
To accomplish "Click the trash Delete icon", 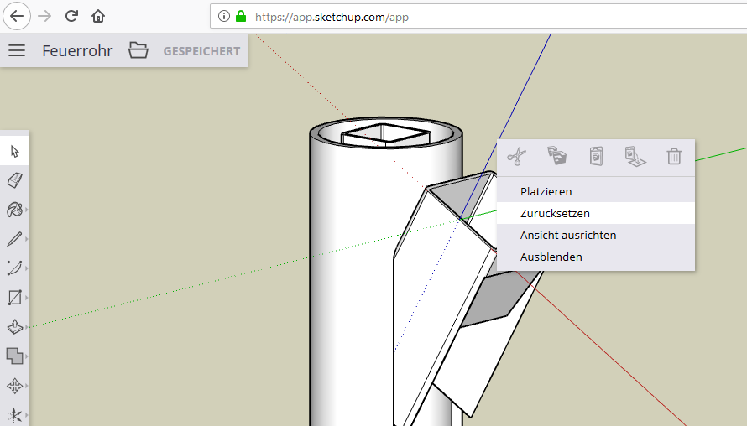I will [674, 156].
